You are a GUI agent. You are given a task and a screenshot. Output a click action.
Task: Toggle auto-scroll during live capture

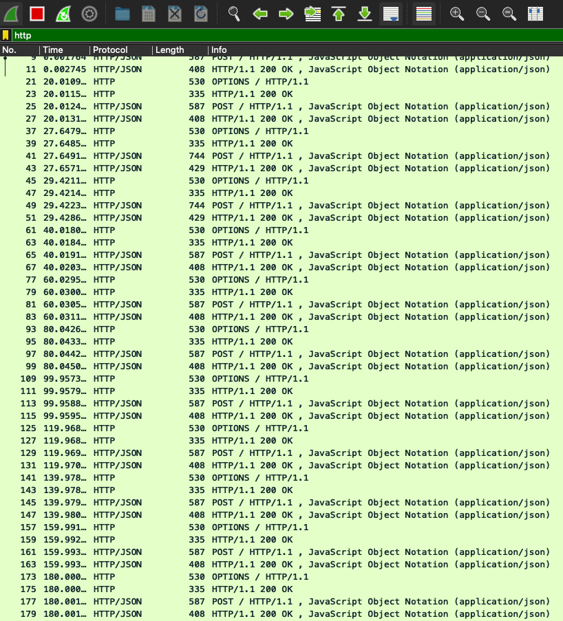pos(391,13)
